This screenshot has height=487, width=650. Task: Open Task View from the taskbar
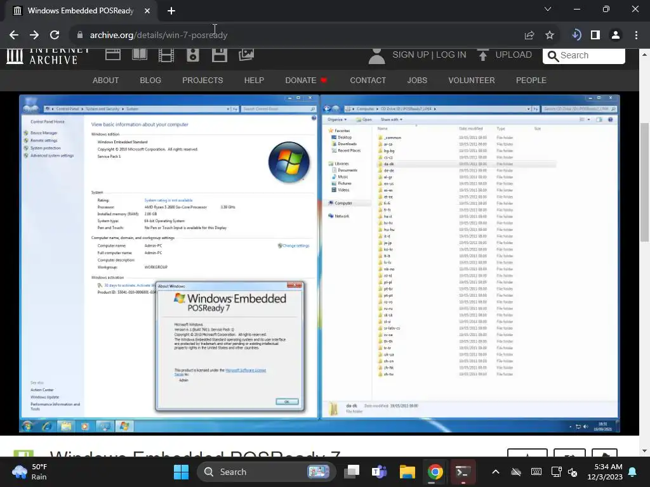pyautogui.click(x=352, y=472)
